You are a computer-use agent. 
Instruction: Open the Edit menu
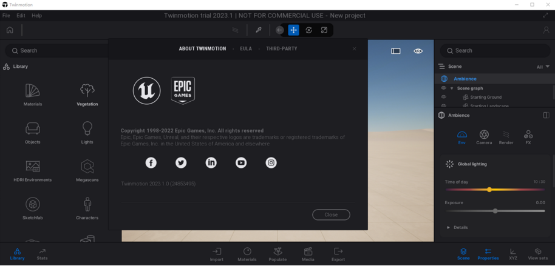tap(21, 16)
